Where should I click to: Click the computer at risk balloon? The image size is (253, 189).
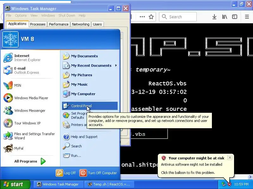(195, 166)
